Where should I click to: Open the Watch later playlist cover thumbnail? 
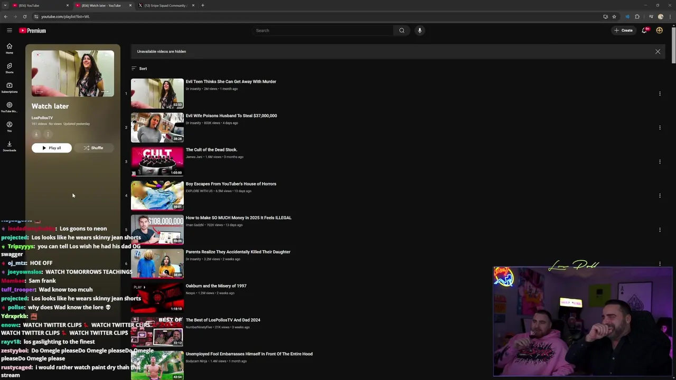tap(73, 73)
